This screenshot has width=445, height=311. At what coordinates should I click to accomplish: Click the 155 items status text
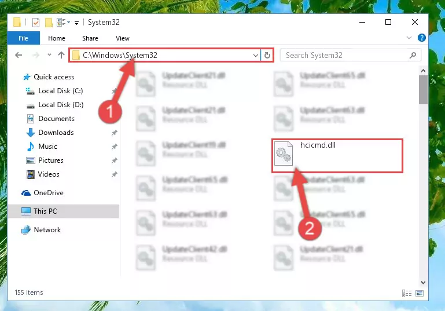tap(29, 292)
